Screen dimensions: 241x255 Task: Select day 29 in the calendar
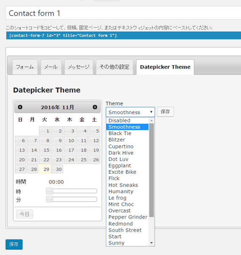pos(45,169)
